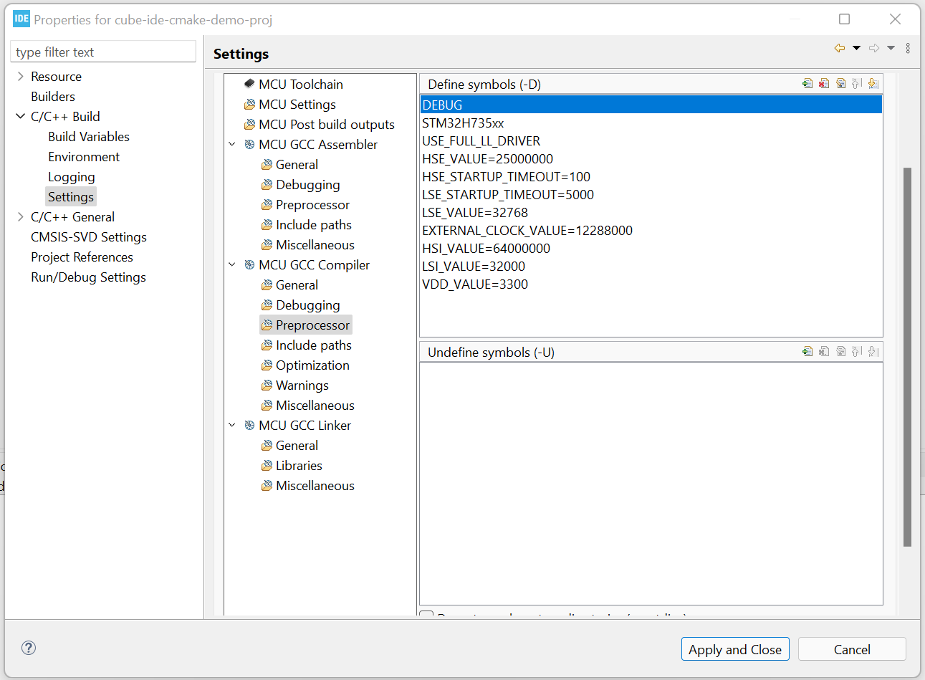Screen dimensions: 925x680
Task: Open Builders properties page
Action: click(53, 96)
